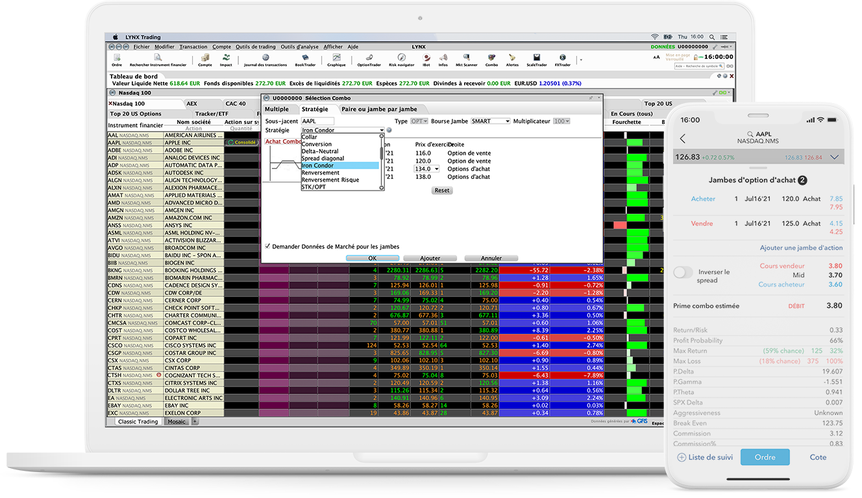This screenshot has height=498, width=862.
Task: Select Renversement Risque in strategy list
Action: (339, 180)
